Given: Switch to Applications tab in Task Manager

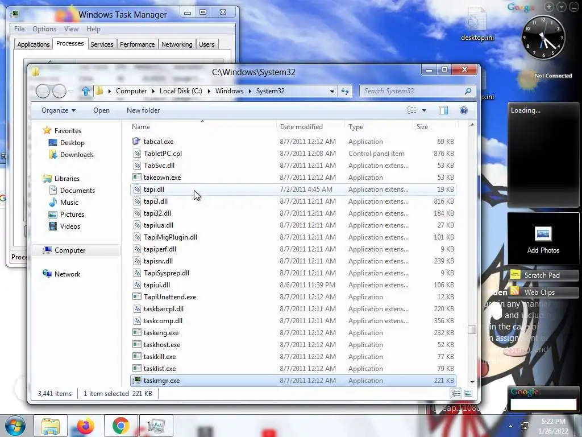Looking at the screenshot, I should point(34,44).
